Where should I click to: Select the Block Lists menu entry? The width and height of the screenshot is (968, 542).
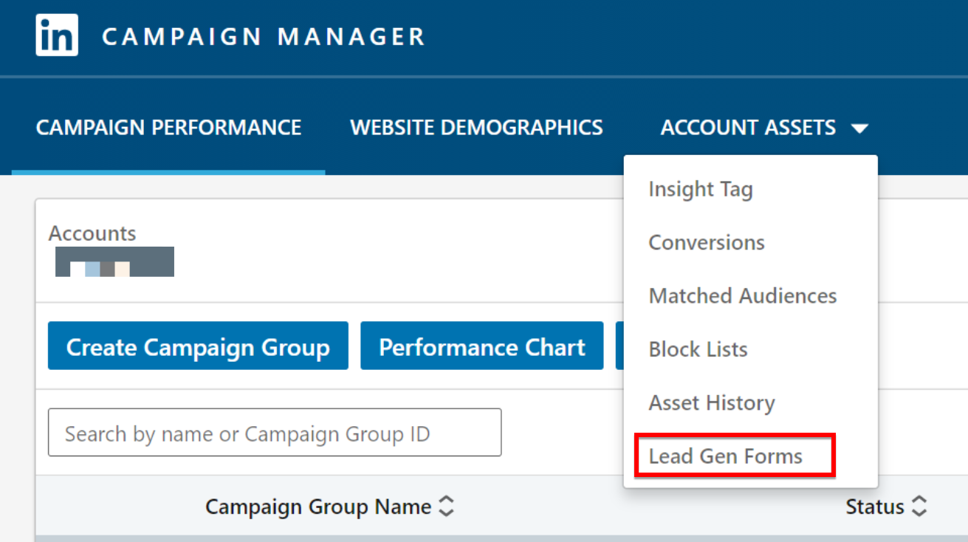(698, 349)
